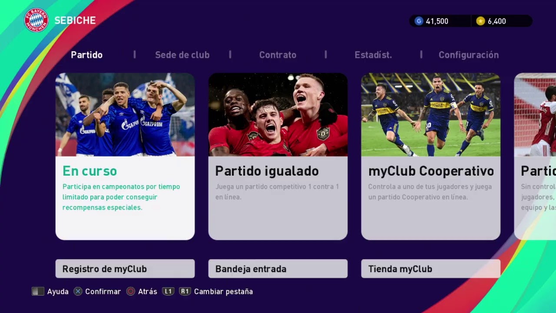Select the Partido igualado card
556x313 pixels.
pos(278,156)
